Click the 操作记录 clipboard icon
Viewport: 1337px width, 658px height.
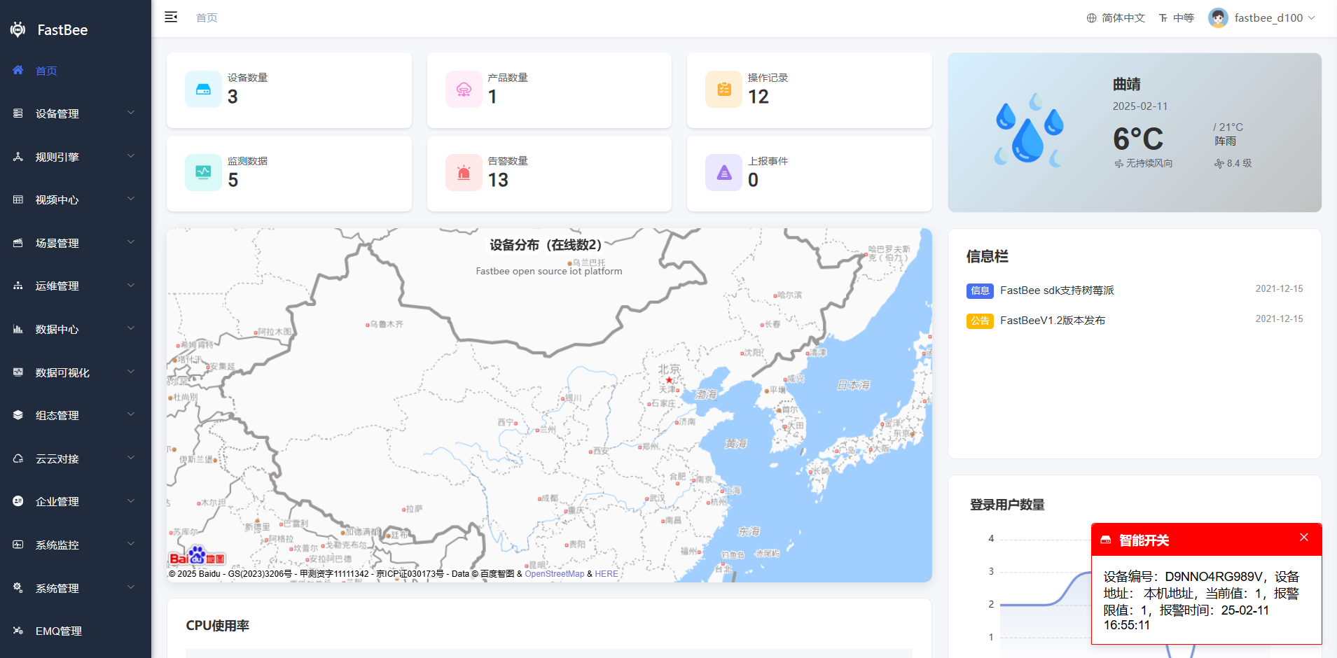pos(724,90)
